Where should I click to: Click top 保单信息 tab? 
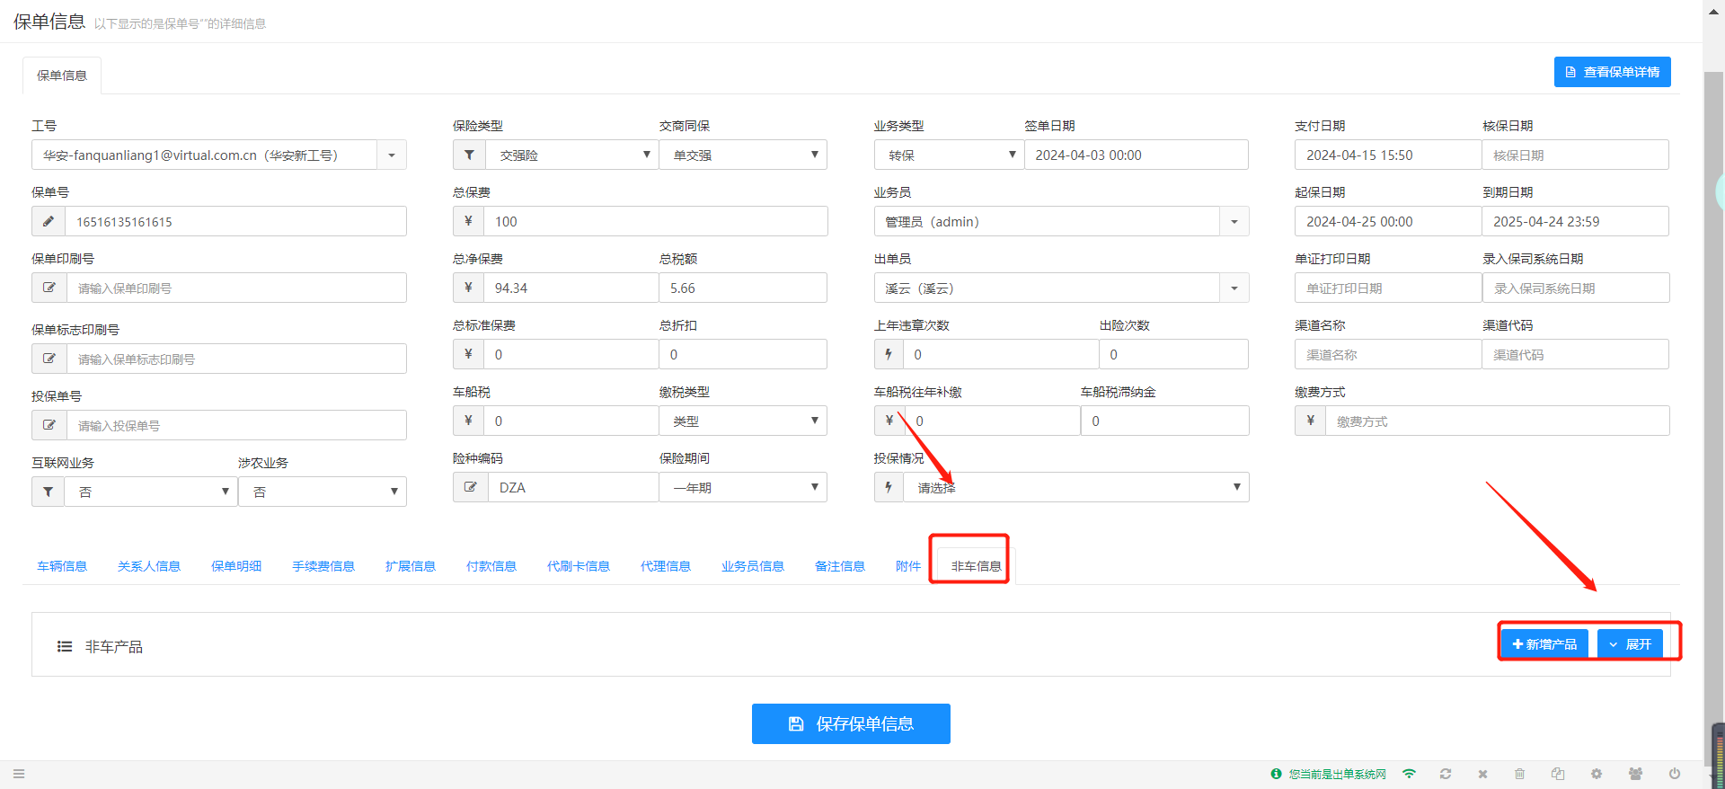pyautogui.click(x=62, y=75)
